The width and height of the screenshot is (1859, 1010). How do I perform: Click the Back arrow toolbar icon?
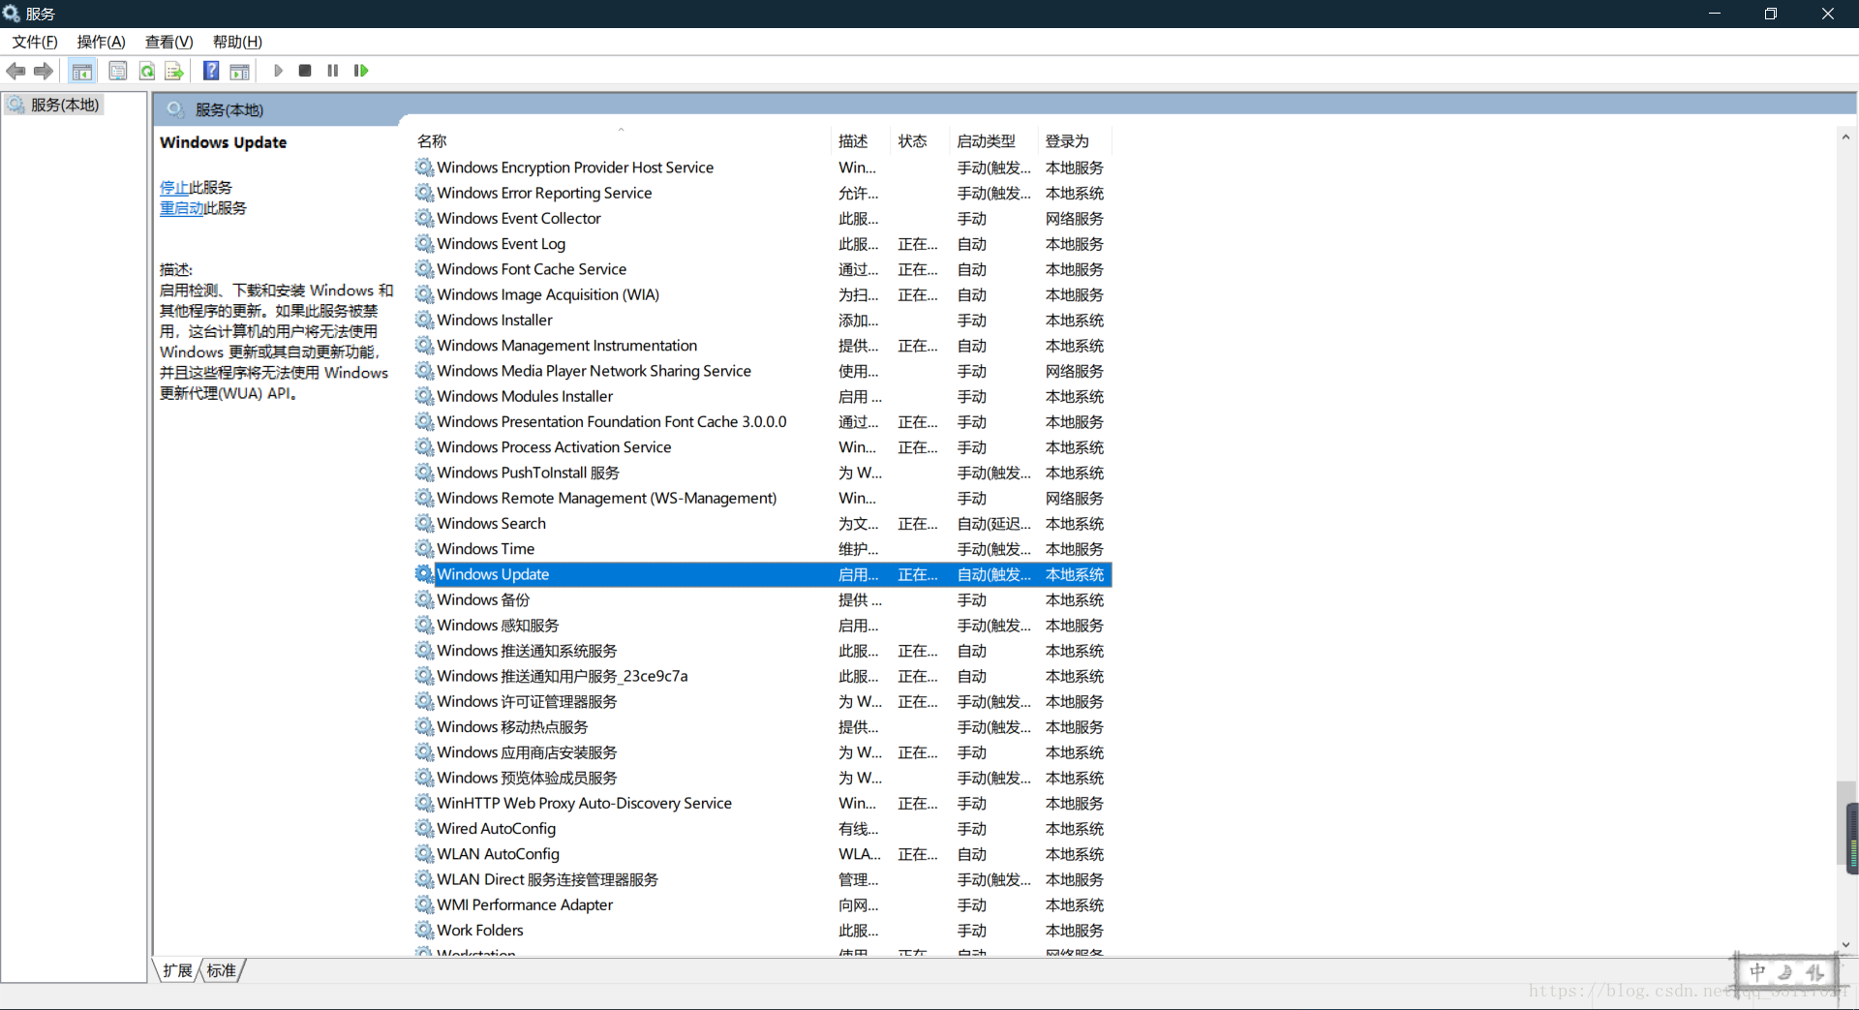15,71
